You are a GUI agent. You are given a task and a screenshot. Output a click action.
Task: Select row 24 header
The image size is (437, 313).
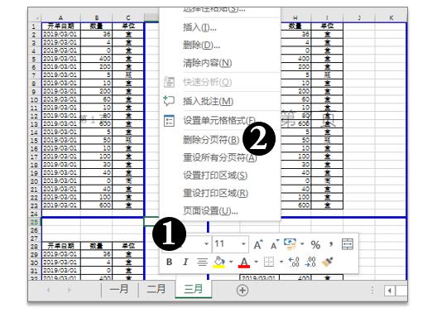34,214
